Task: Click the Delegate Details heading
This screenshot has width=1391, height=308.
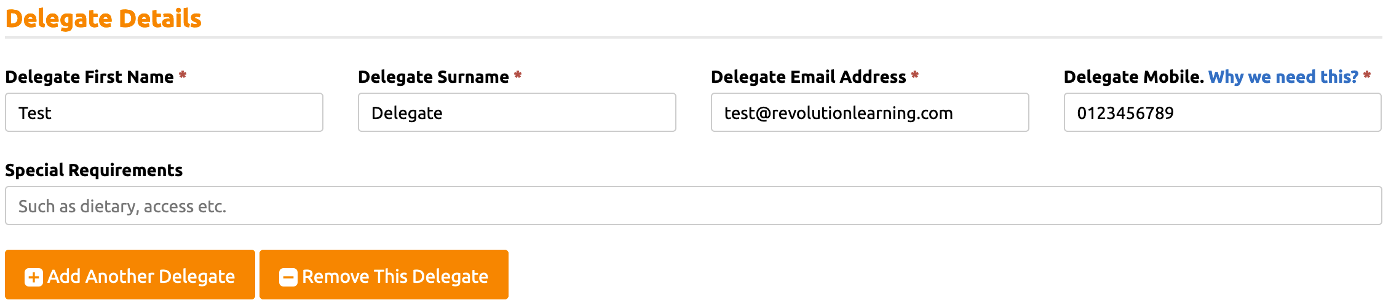Action: [103, 19]
